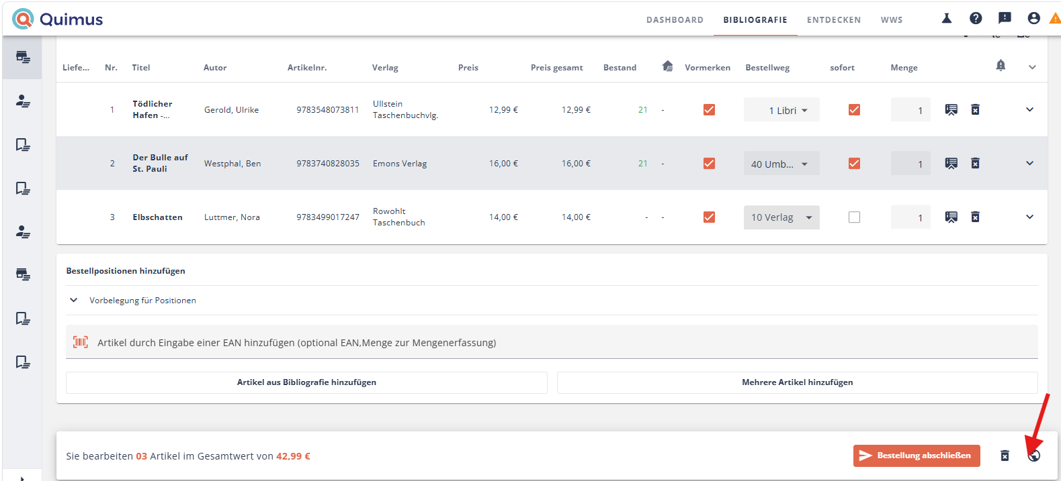Enable sofort checkbox for Elbschatten
This screenshot has width=1061, height=481.
pyautogui.click(x=854, y=217)
